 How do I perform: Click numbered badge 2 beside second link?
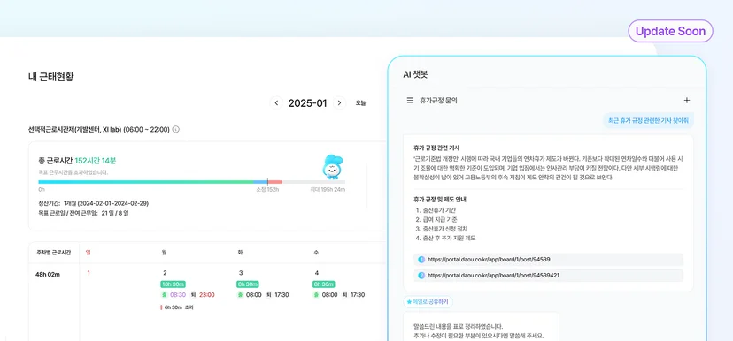tap(421, 276)
